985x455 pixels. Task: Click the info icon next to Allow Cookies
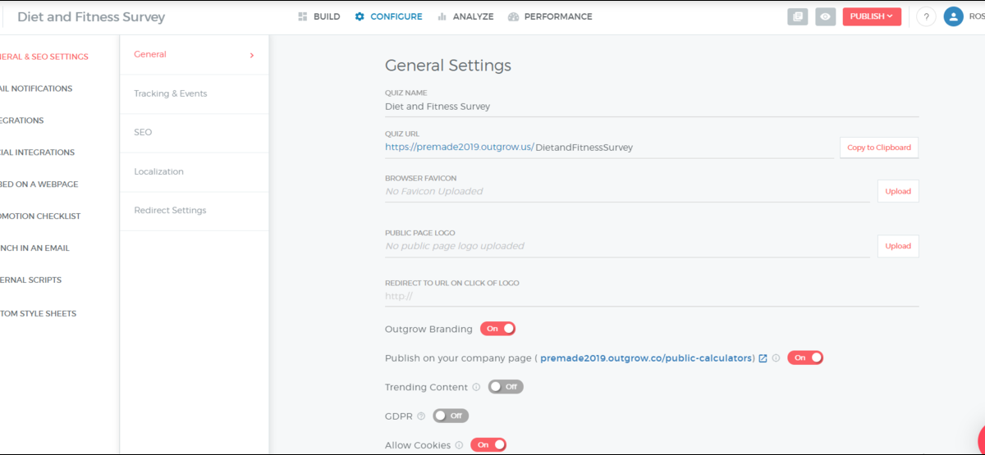(459, 445)
